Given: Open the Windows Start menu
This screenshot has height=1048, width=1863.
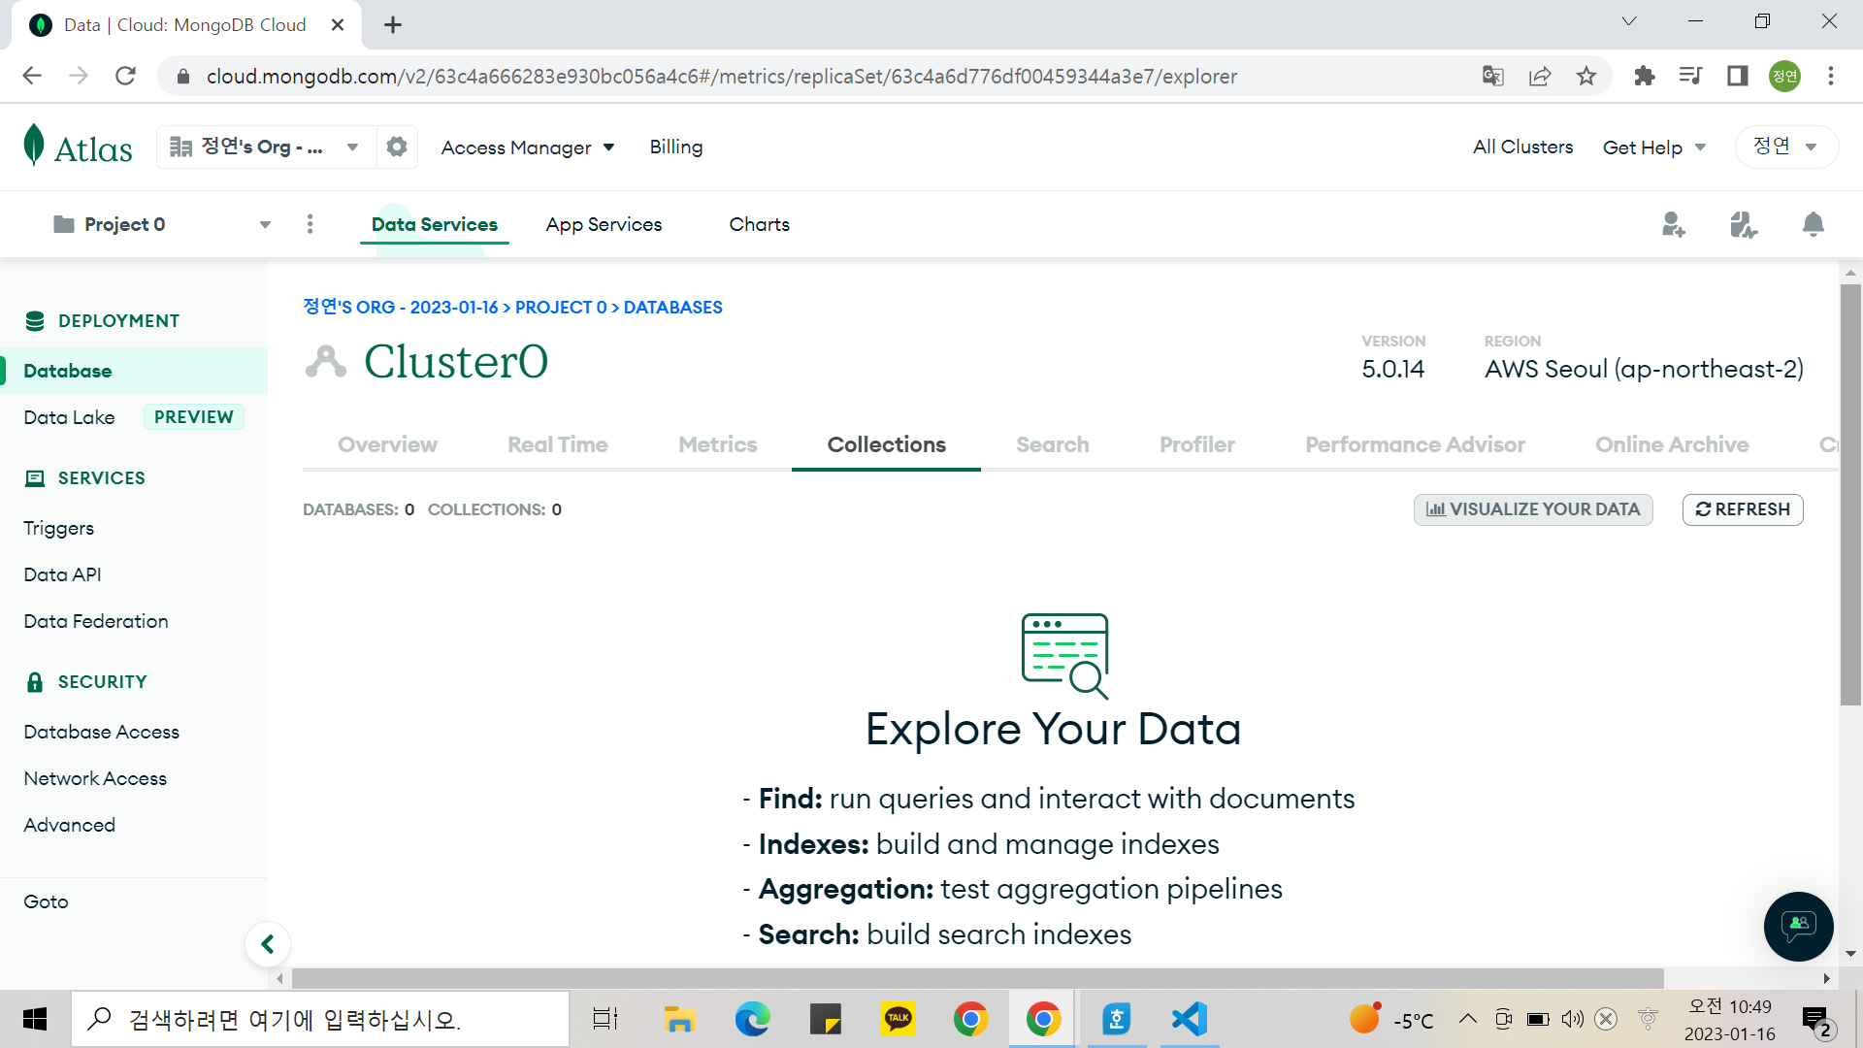Looking at the screenshot, I should coord(35,1019).
